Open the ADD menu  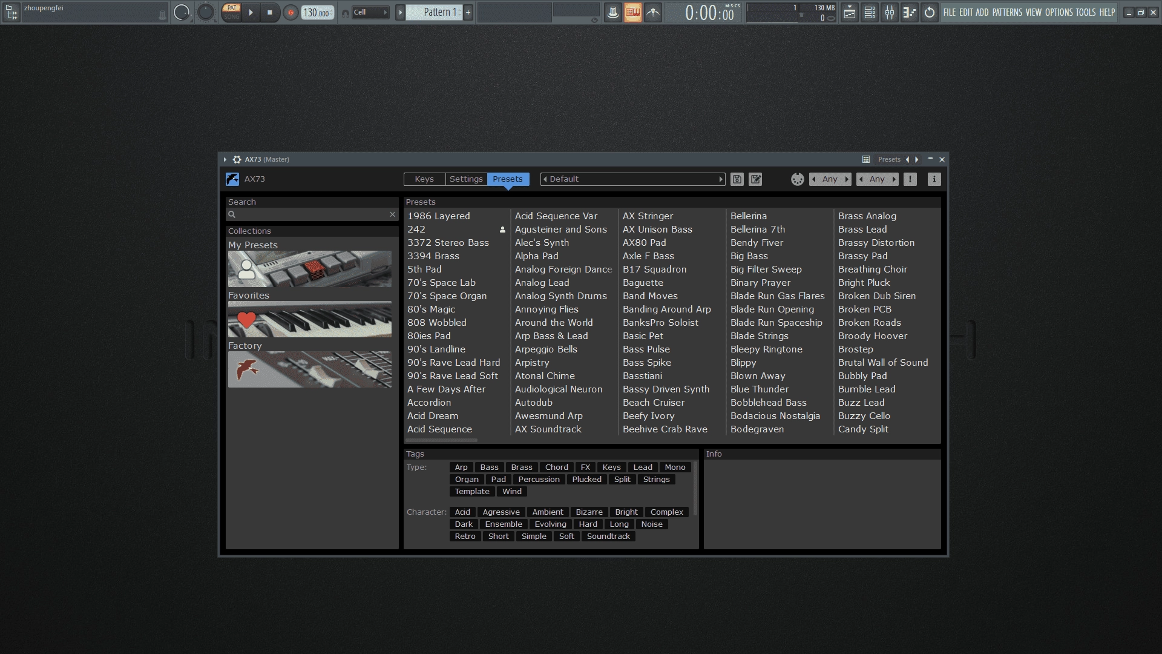pyautogui.click(x=982, y=12)
